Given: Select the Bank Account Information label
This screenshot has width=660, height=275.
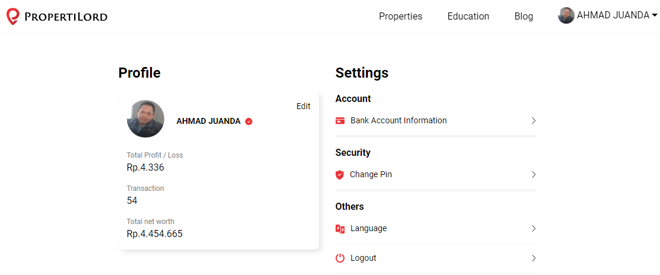Looking at the screenshot, I should (x=398, y=121).
